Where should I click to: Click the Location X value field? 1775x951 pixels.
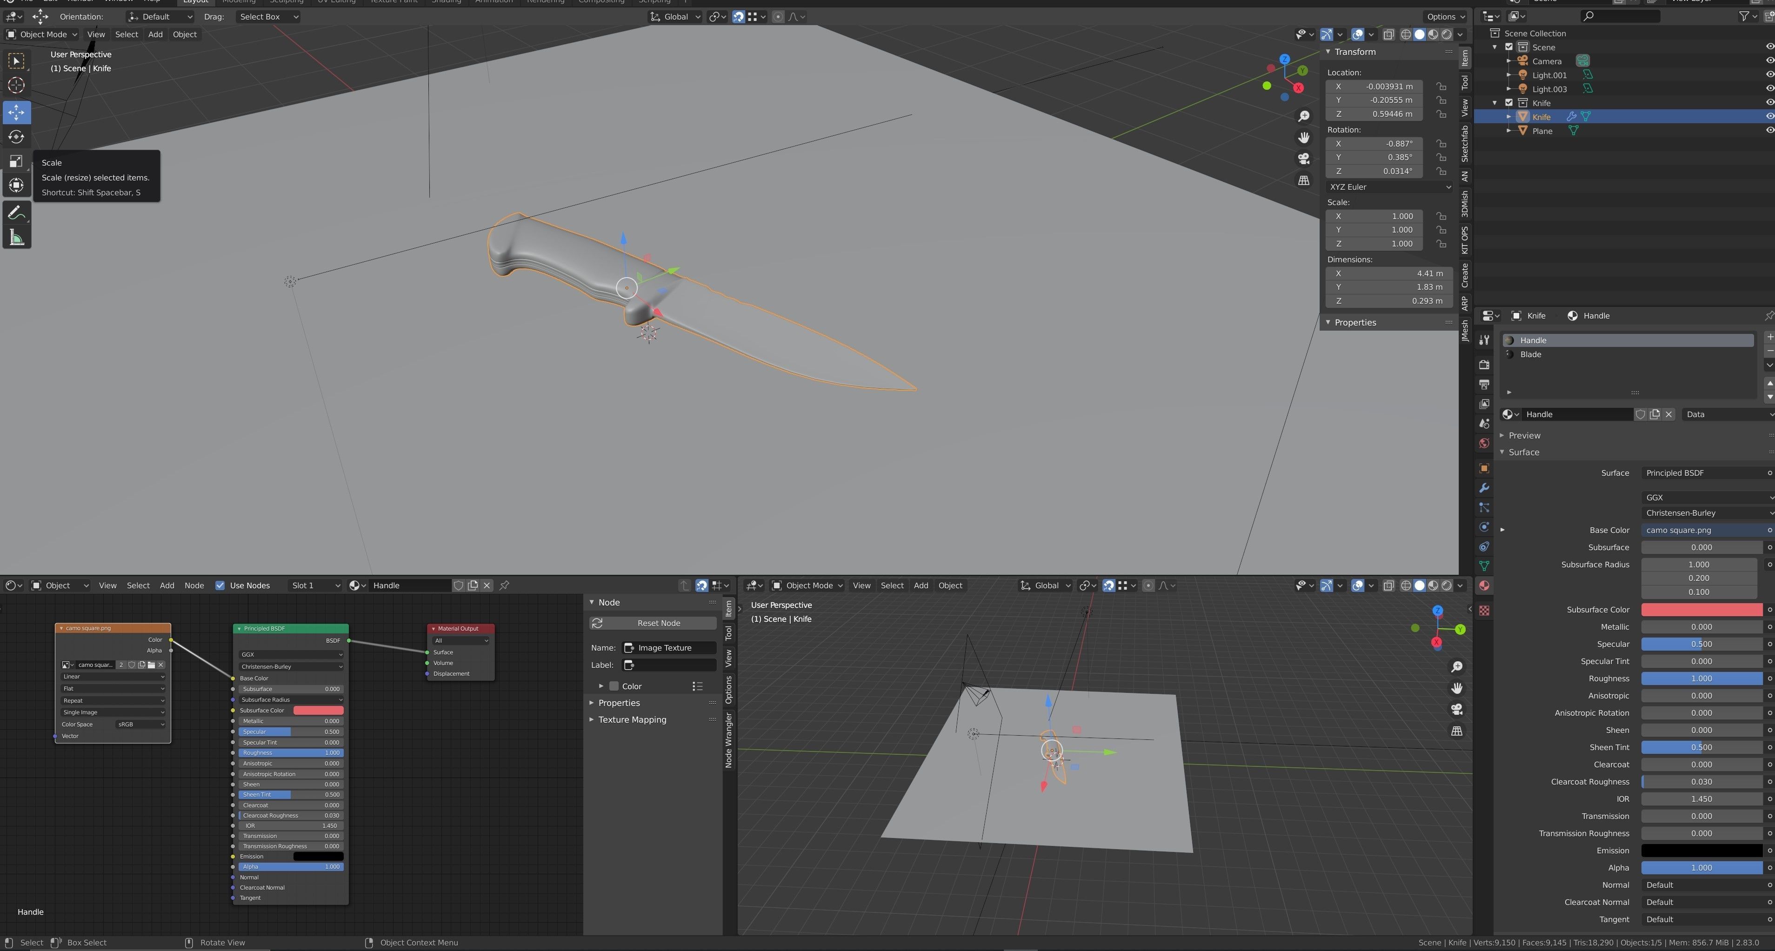pyautogui.click(x=1374, y=86)
